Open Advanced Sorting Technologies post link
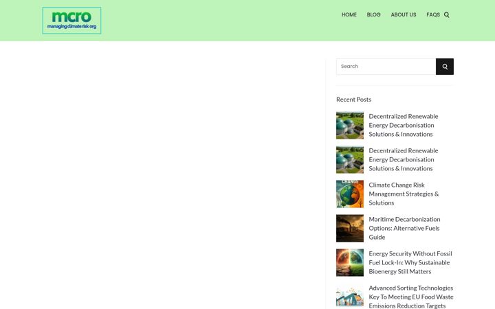The height and width of the screenshot is (309, 495). (411, 297)
